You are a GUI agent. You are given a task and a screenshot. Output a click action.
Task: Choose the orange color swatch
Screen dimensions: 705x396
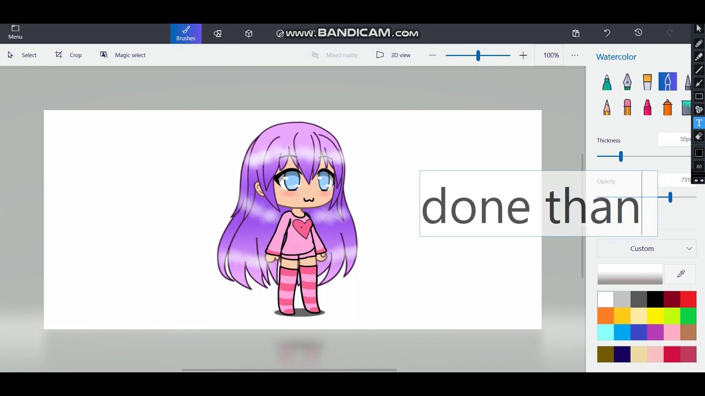coord(605,316)
